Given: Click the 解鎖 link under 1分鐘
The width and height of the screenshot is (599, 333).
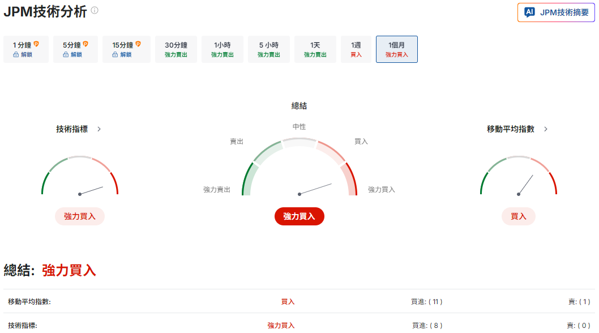Looking at the screenshot, I should (27, 54).
